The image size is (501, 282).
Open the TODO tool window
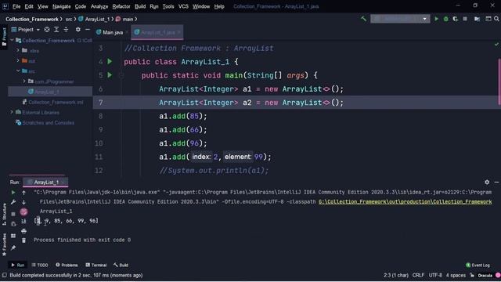40,265
